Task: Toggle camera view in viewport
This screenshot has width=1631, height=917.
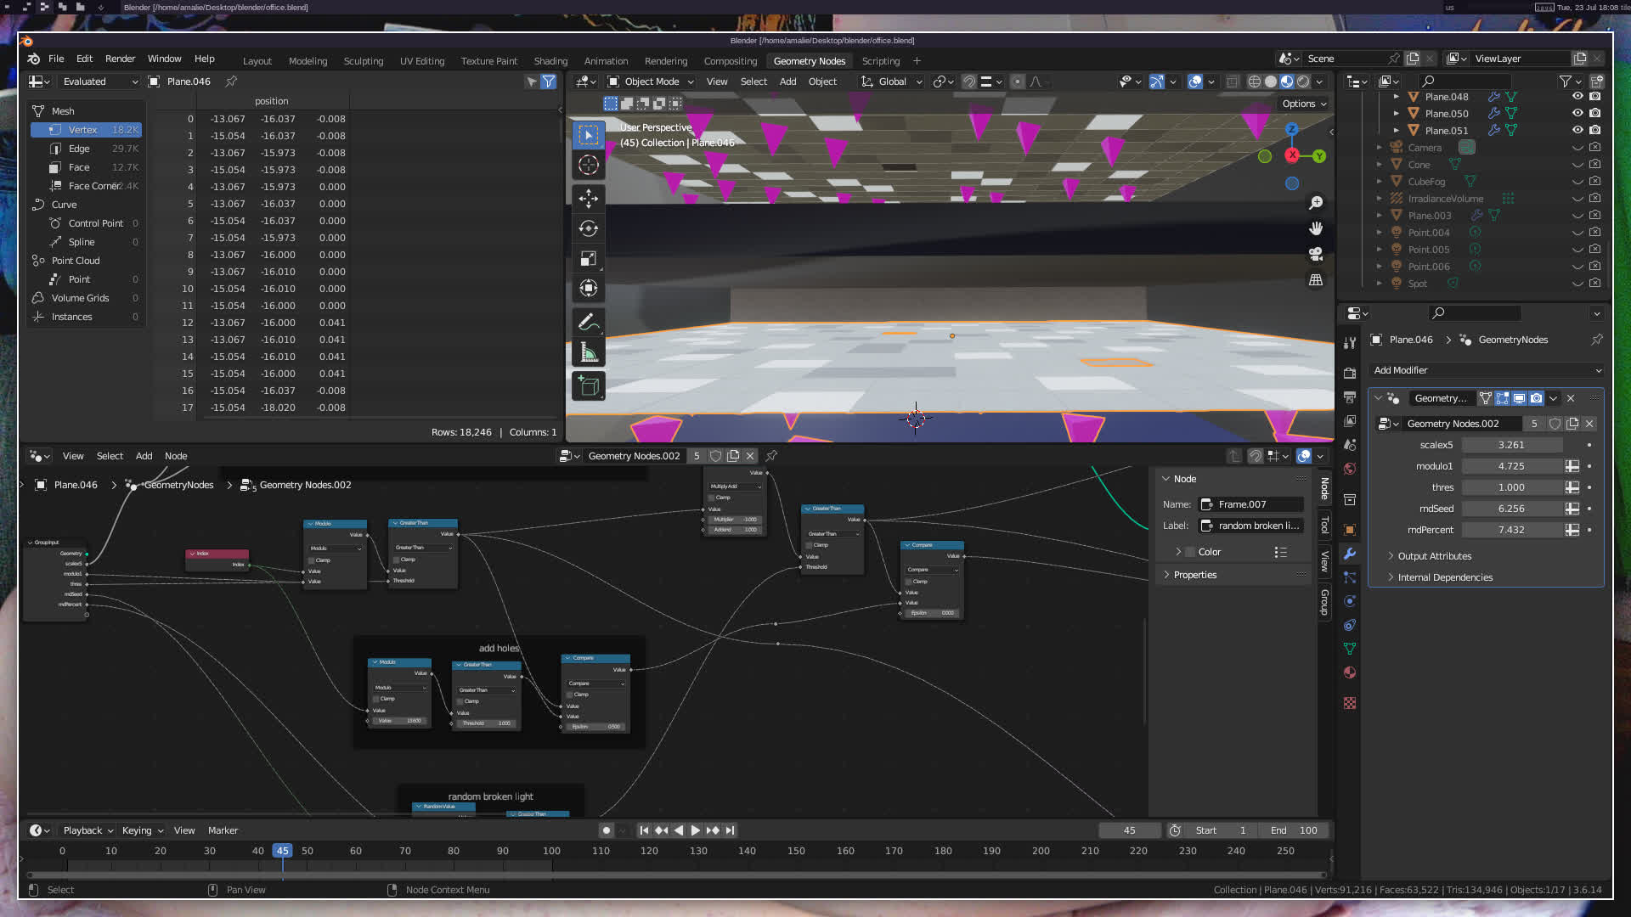Action: 1316,254
